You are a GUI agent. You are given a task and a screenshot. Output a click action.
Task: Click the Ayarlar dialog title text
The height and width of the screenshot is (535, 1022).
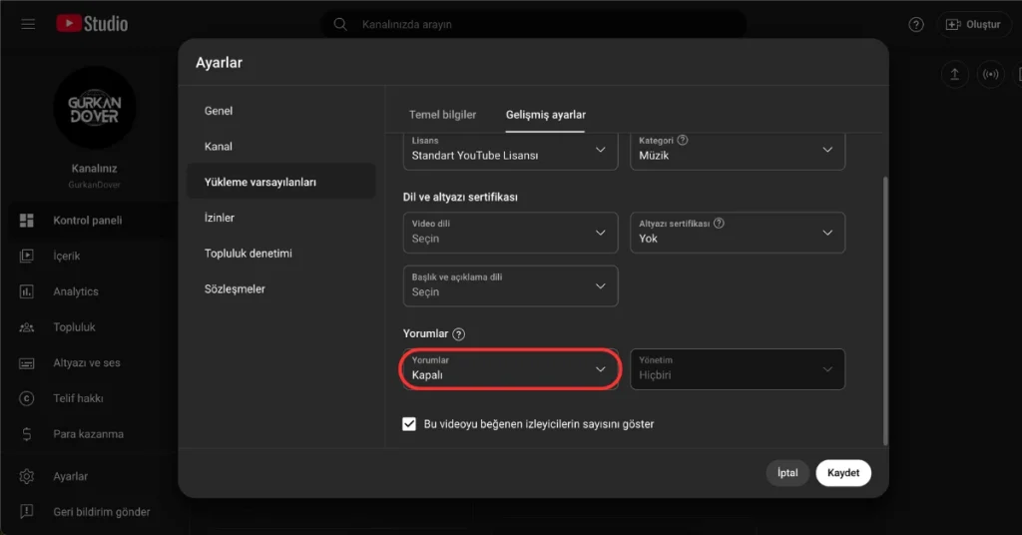pyautogui.click(x=219, y=63)
